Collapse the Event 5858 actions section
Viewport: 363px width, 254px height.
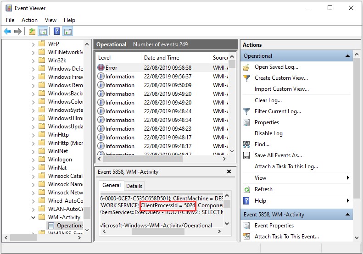(347, 215)
